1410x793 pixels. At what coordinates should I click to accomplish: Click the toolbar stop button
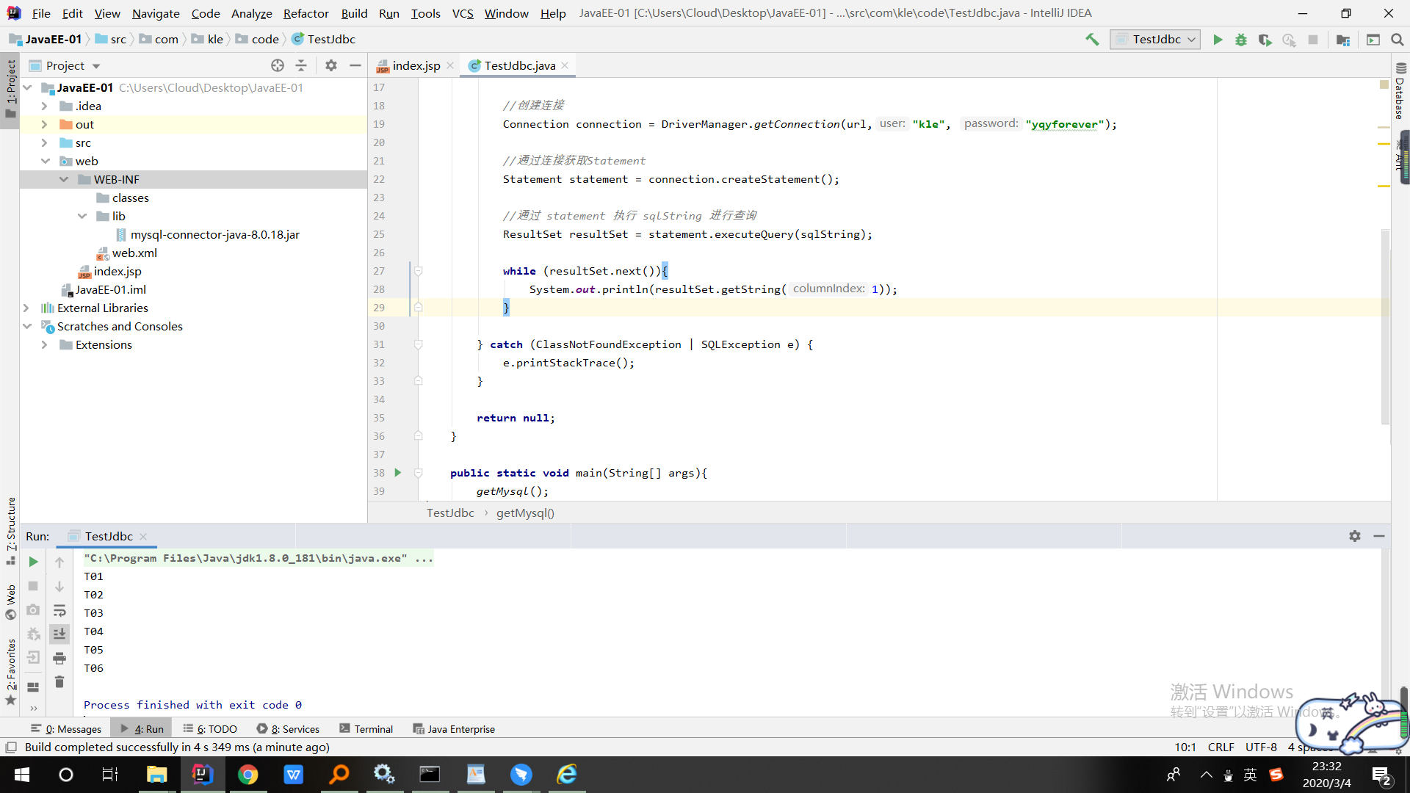[x=1313, y=40]
